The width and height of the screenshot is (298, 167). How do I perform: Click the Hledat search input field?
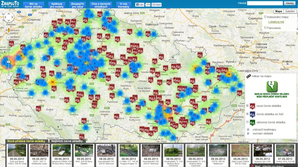click(x=265, y=3)
